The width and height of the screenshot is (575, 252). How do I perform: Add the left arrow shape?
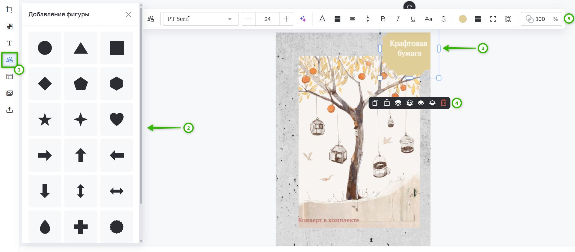coord(117,155)
